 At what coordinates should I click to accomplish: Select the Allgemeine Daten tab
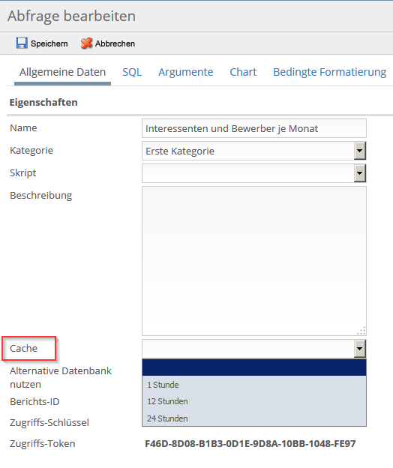click(63, 72)
